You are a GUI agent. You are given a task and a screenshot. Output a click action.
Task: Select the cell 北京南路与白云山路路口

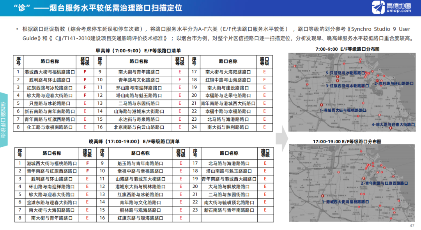coord(139,127)
